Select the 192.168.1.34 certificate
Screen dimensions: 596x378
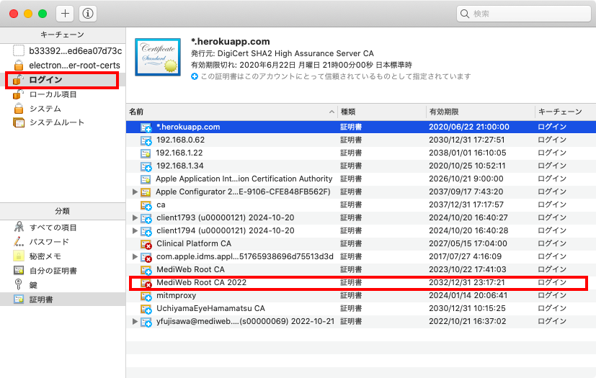pyautogui.click(x=361, y=166)
